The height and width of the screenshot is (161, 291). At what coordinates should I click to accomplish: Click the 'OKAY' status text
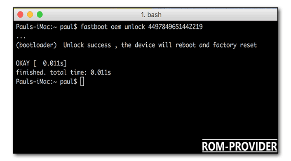(23, 63)
